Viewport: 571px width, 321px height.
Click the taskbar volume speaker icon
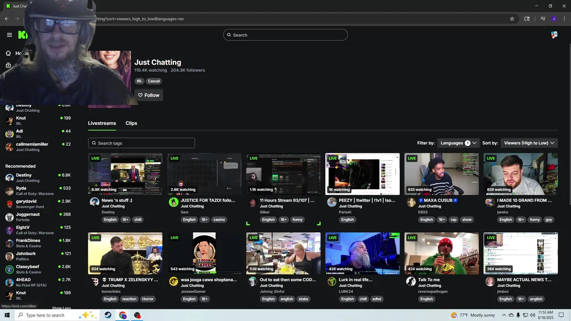point(532,315)
